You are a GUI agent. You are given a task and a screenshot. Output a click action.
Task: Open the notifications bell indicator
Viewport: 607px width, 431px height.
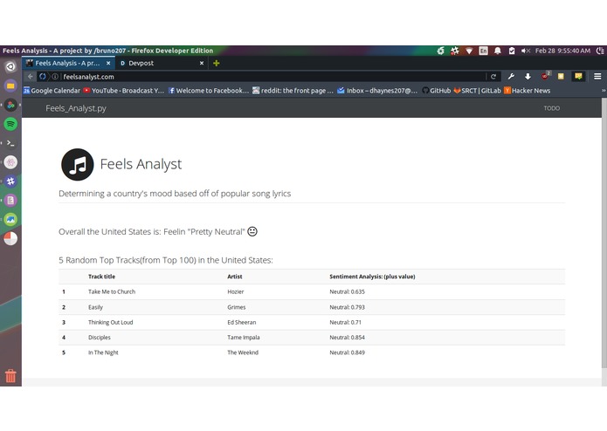(x=498, y=51)
